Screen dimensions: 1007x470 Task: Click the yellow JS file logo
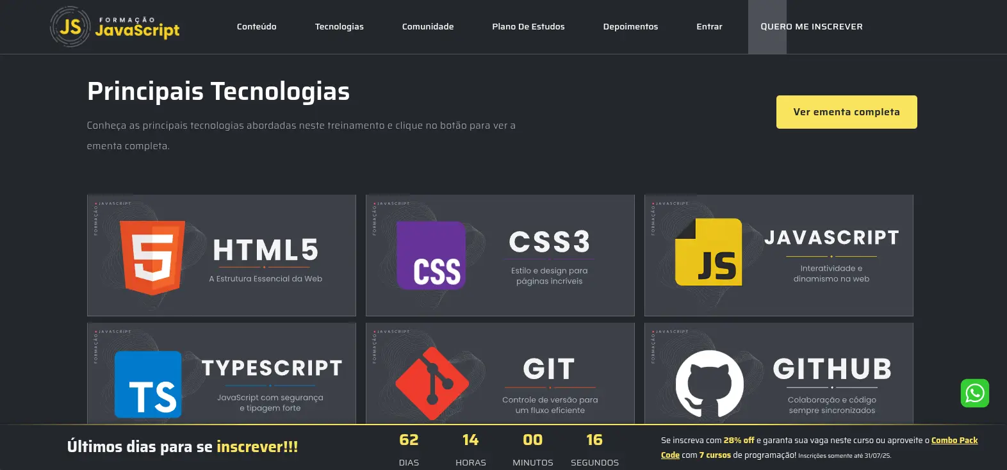point(708,252)
